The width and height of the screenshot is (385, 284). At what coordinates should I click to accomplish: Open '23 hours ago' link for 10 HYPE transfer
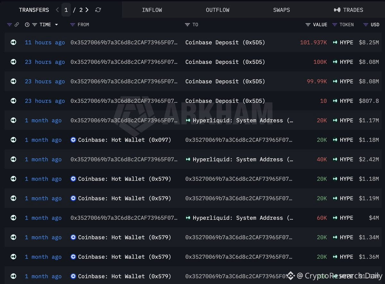tap(45, 101)
